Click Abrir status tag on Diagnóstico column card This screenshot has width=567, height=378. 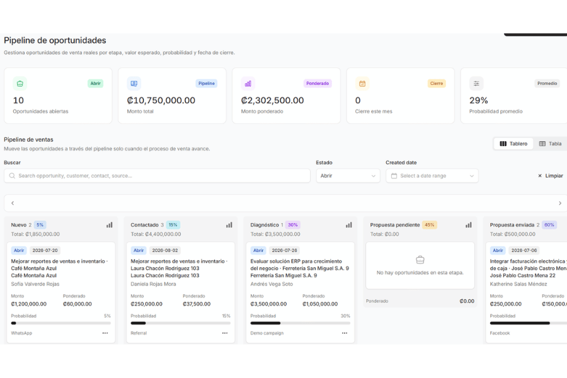point(258,250)
